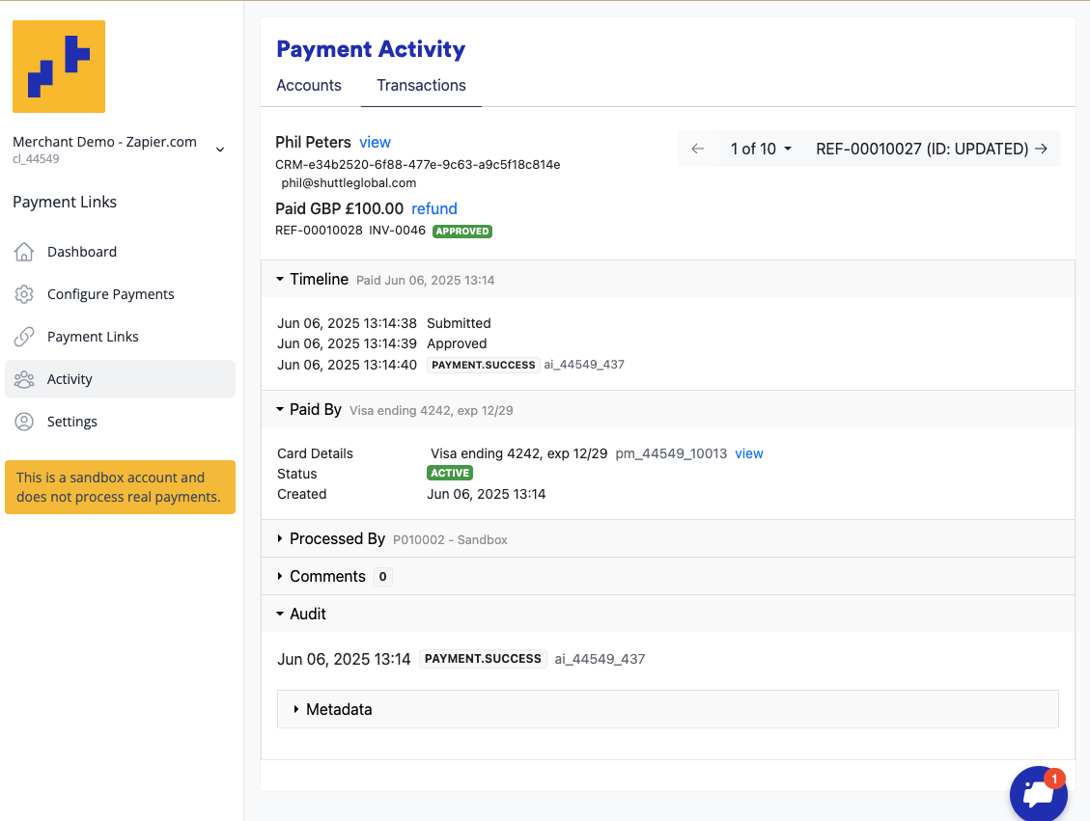Click view link next to Phil Peters
This screenshot has height=821, width=1090.
pos(375,142)
